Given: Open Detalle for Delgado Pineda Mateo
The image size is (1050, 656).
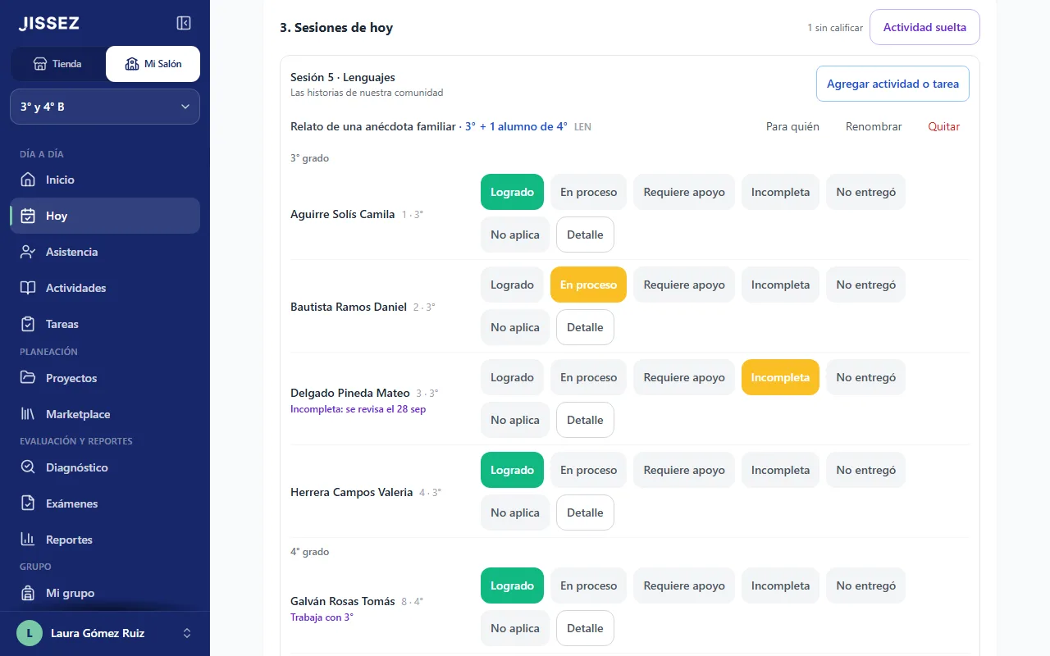Looking at the screenshot, I should pyautogui.click(x=585, y=420).
